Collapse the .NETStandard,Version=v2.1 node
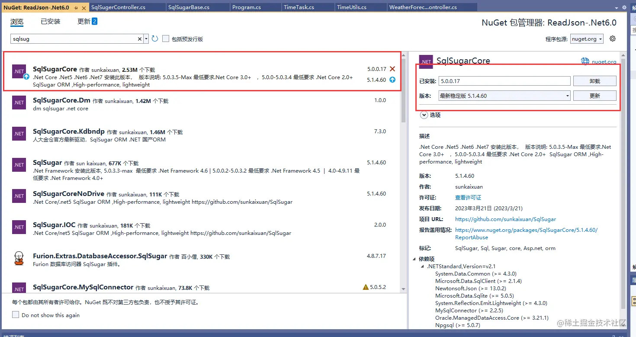Screen dimensions: 636x337 point(423,266)
